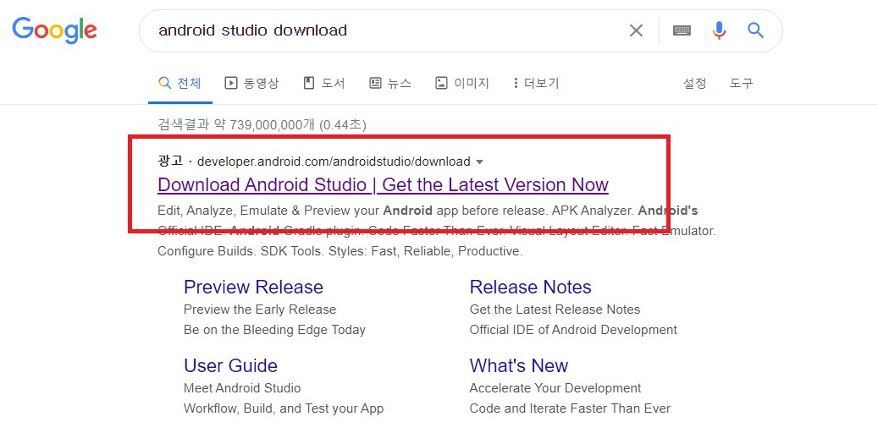The width and height of the screenshot is (878, 444).
Task: Switch to the 도서 tab
Action: coord(324,84)
